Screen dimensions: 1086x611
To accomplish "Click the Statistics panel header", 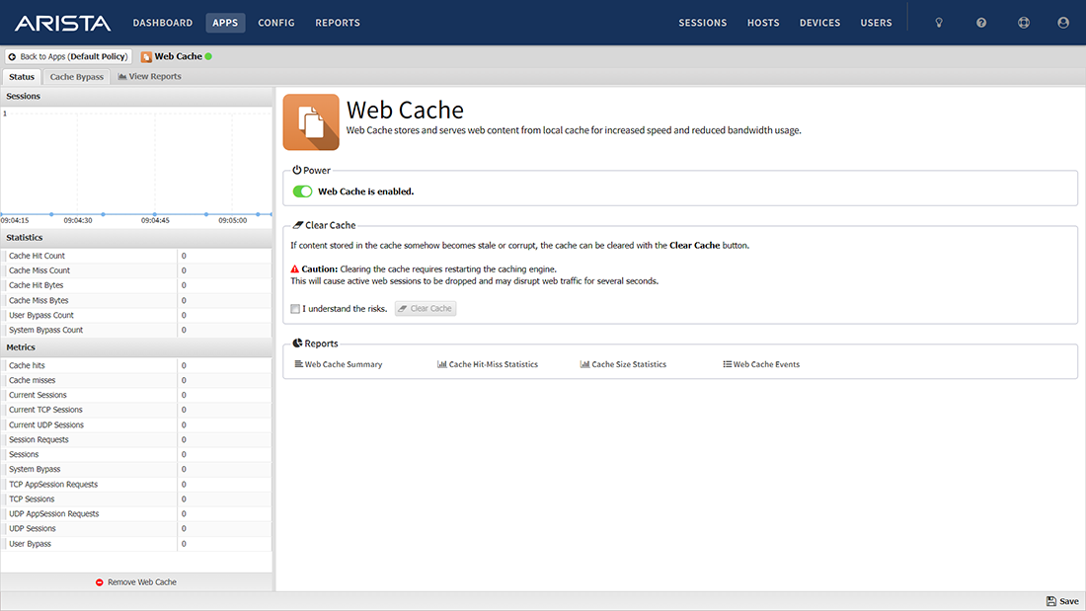I will tap(136, 238).
